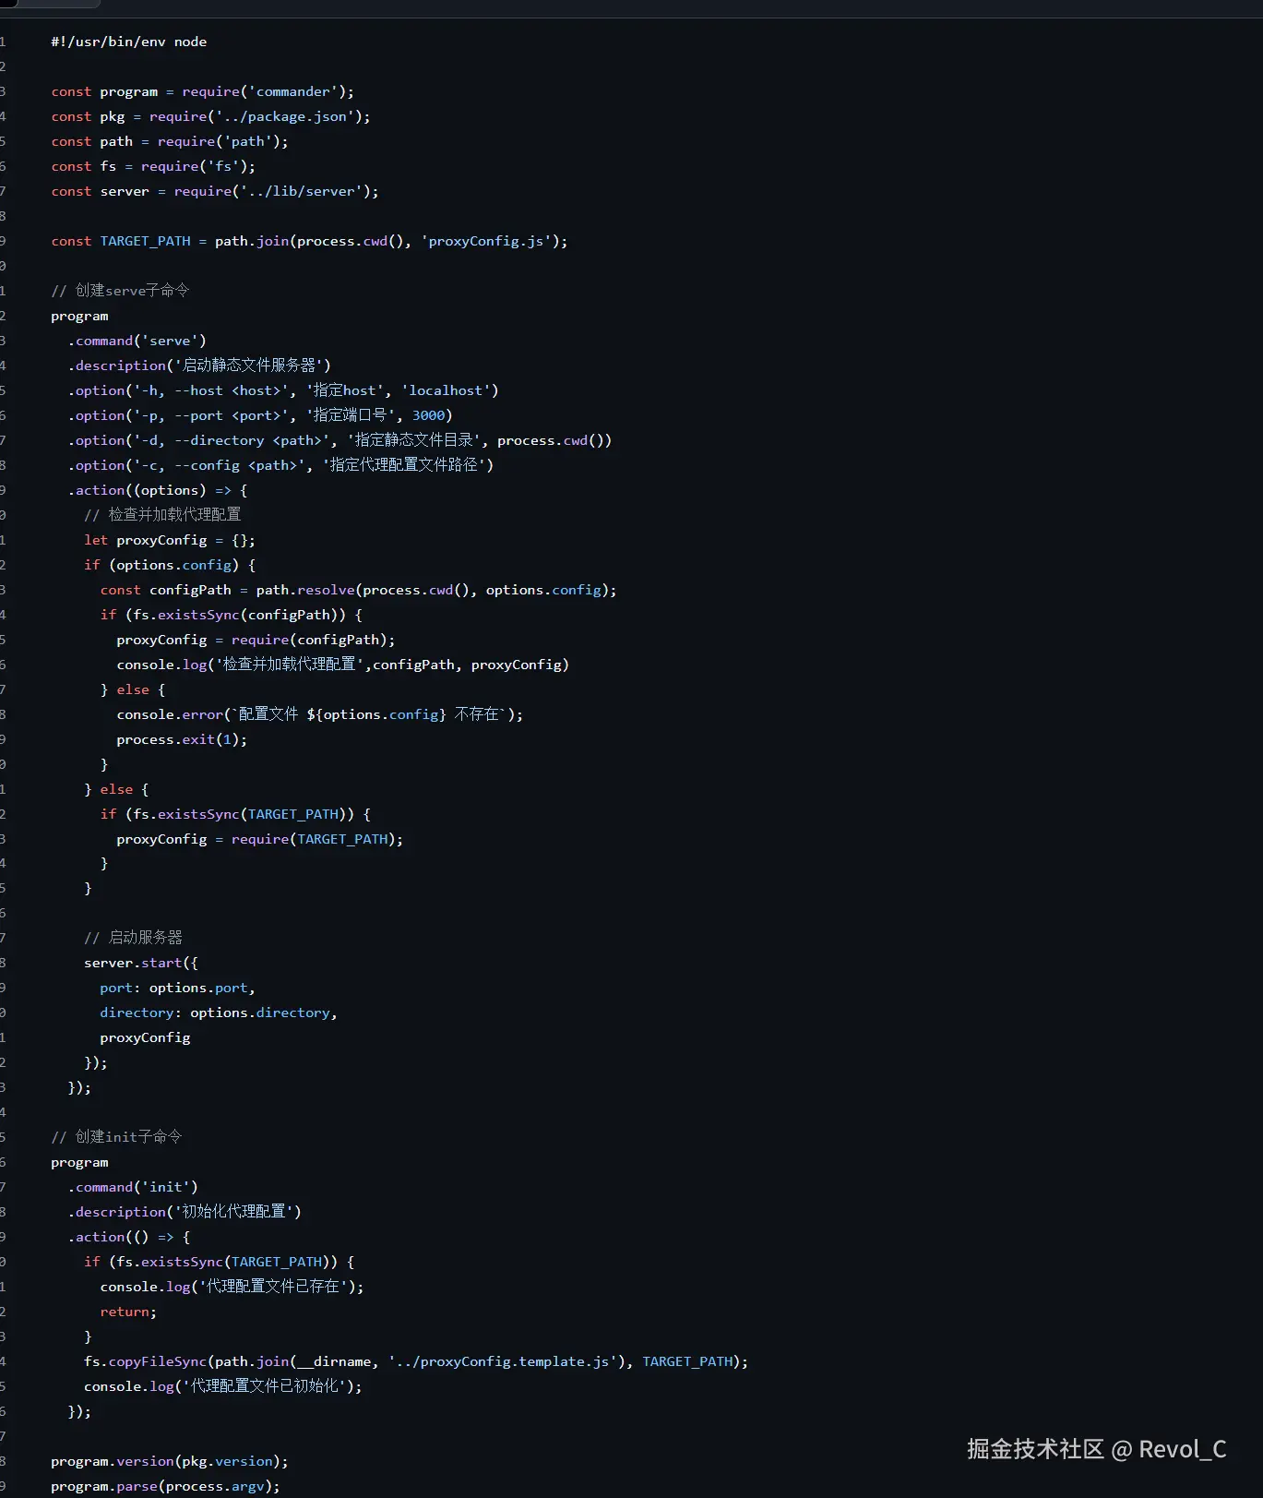Click the 3000 port number literal

coord(428,415)
